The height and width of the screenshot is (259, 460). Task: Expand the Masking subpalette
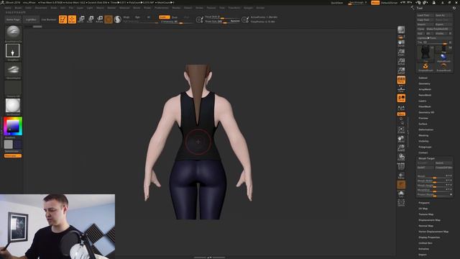click(423, 135)
